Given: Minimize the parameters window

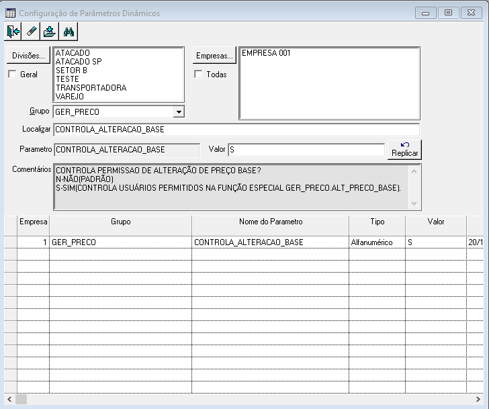Looking at the screenshot, I should tap(425, 13).
